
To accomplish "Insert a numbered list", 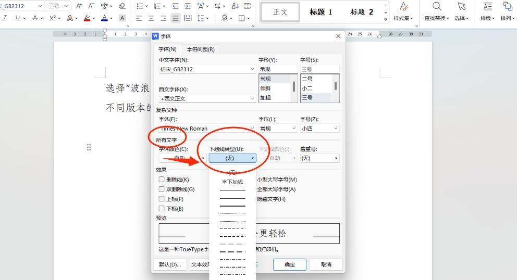I will (157, 6).
